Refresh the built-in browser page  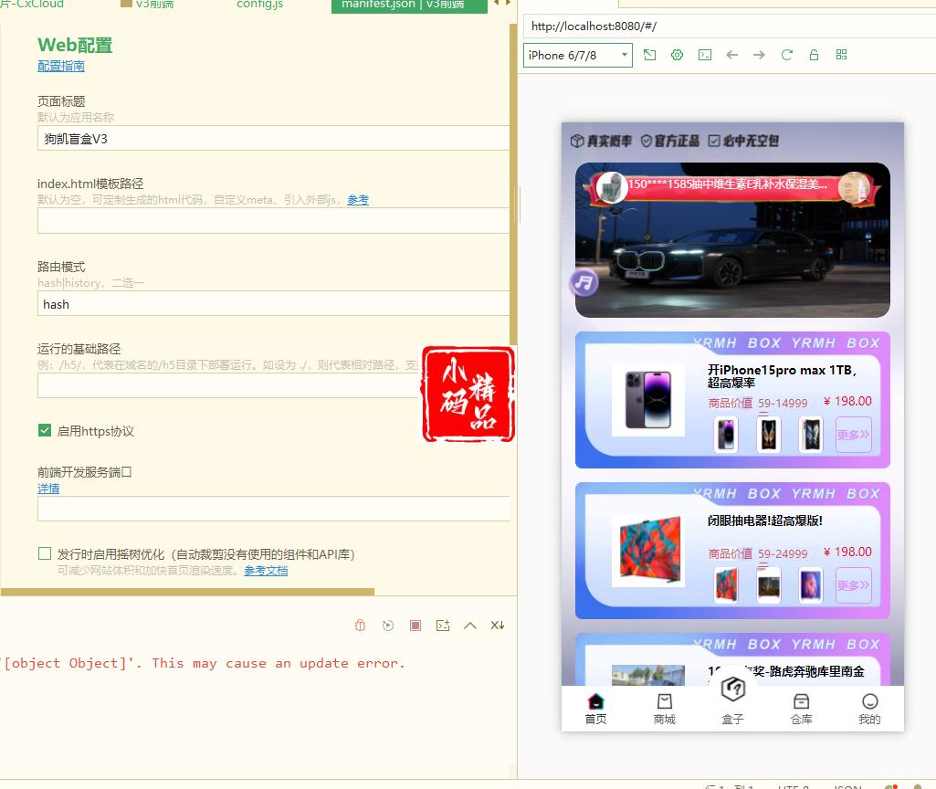pyautogui.click(x=787, y=55)
